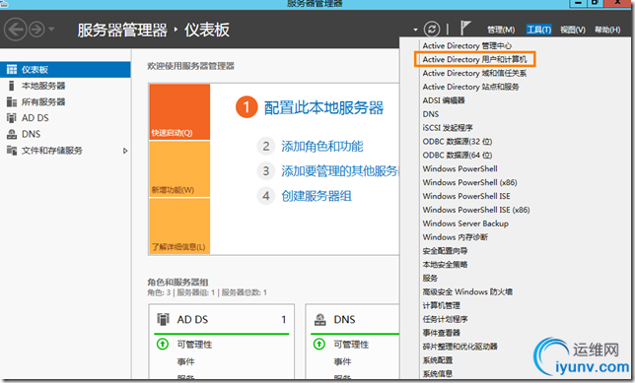Launch Windows PowerShell (x86) menu item
Viewport: 635px width, 383px height.
(469, 182)
